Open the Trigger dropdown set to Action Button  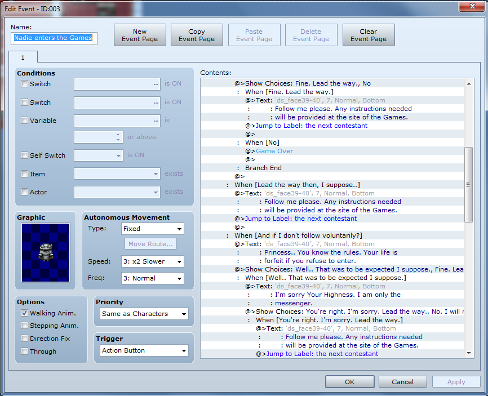click(144, 350)
